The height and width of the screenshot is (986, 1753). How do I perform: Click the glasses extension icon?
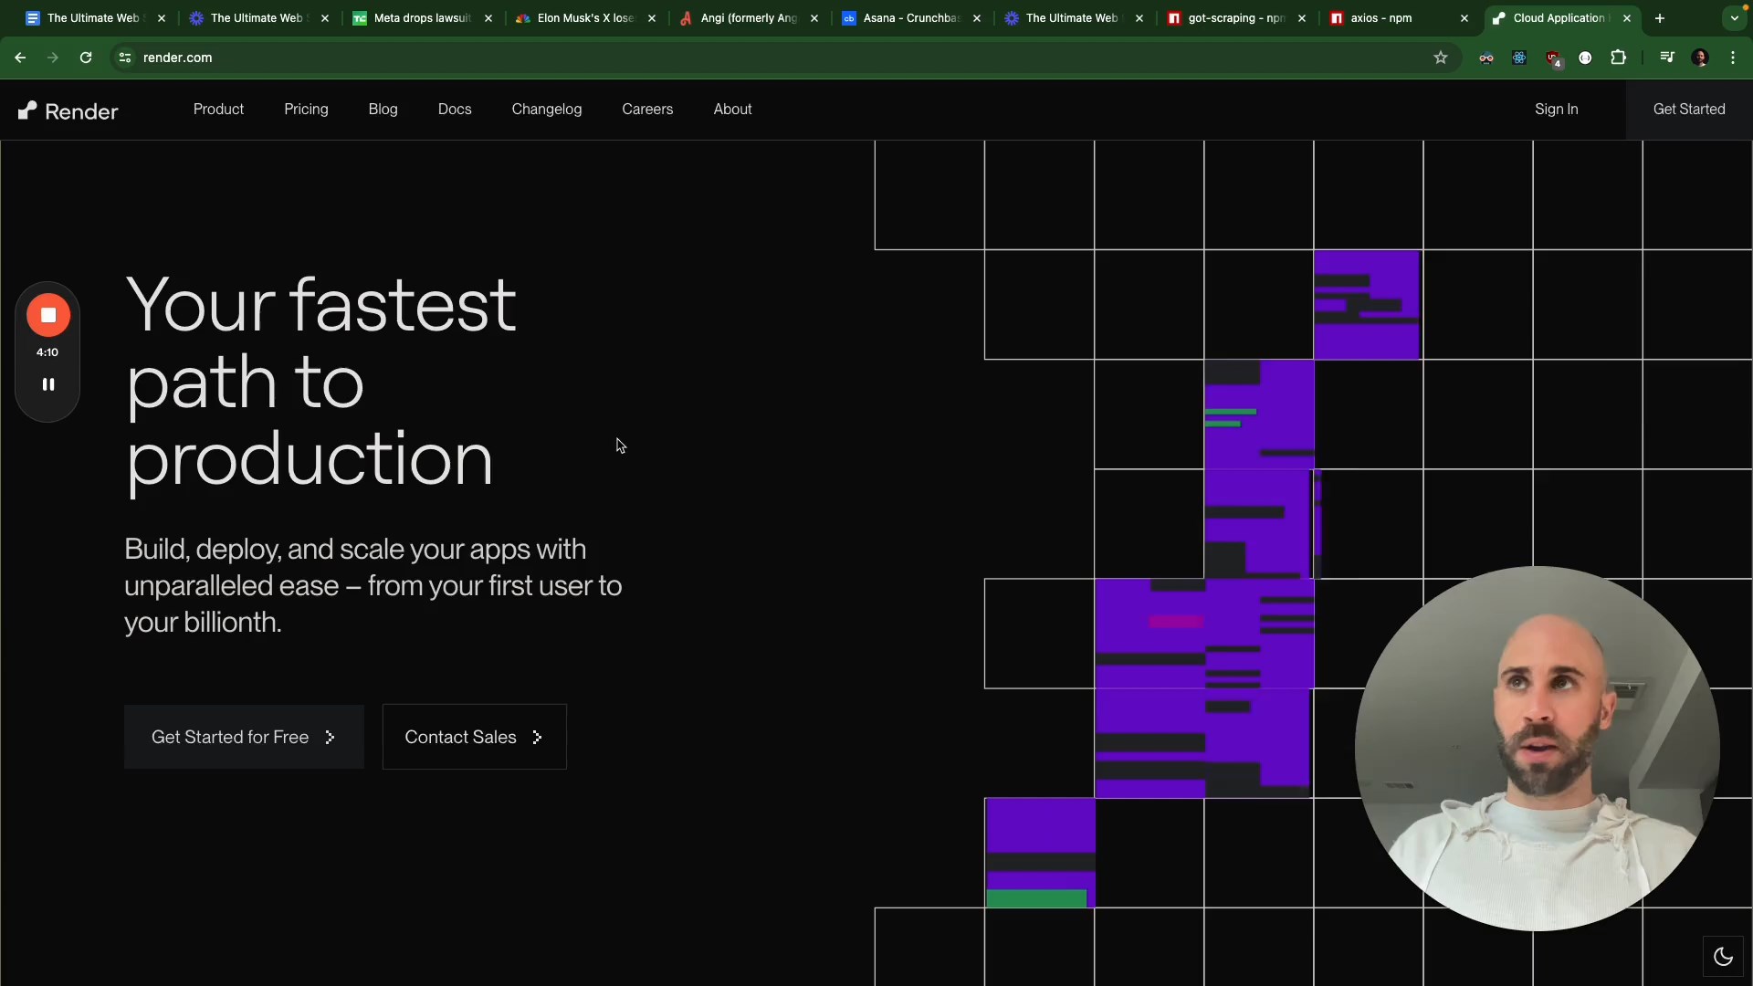tap(1486, 58)
